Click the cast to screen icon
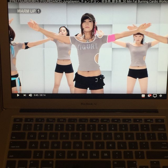This screenshot has height=168, width=168. (155, 96)
